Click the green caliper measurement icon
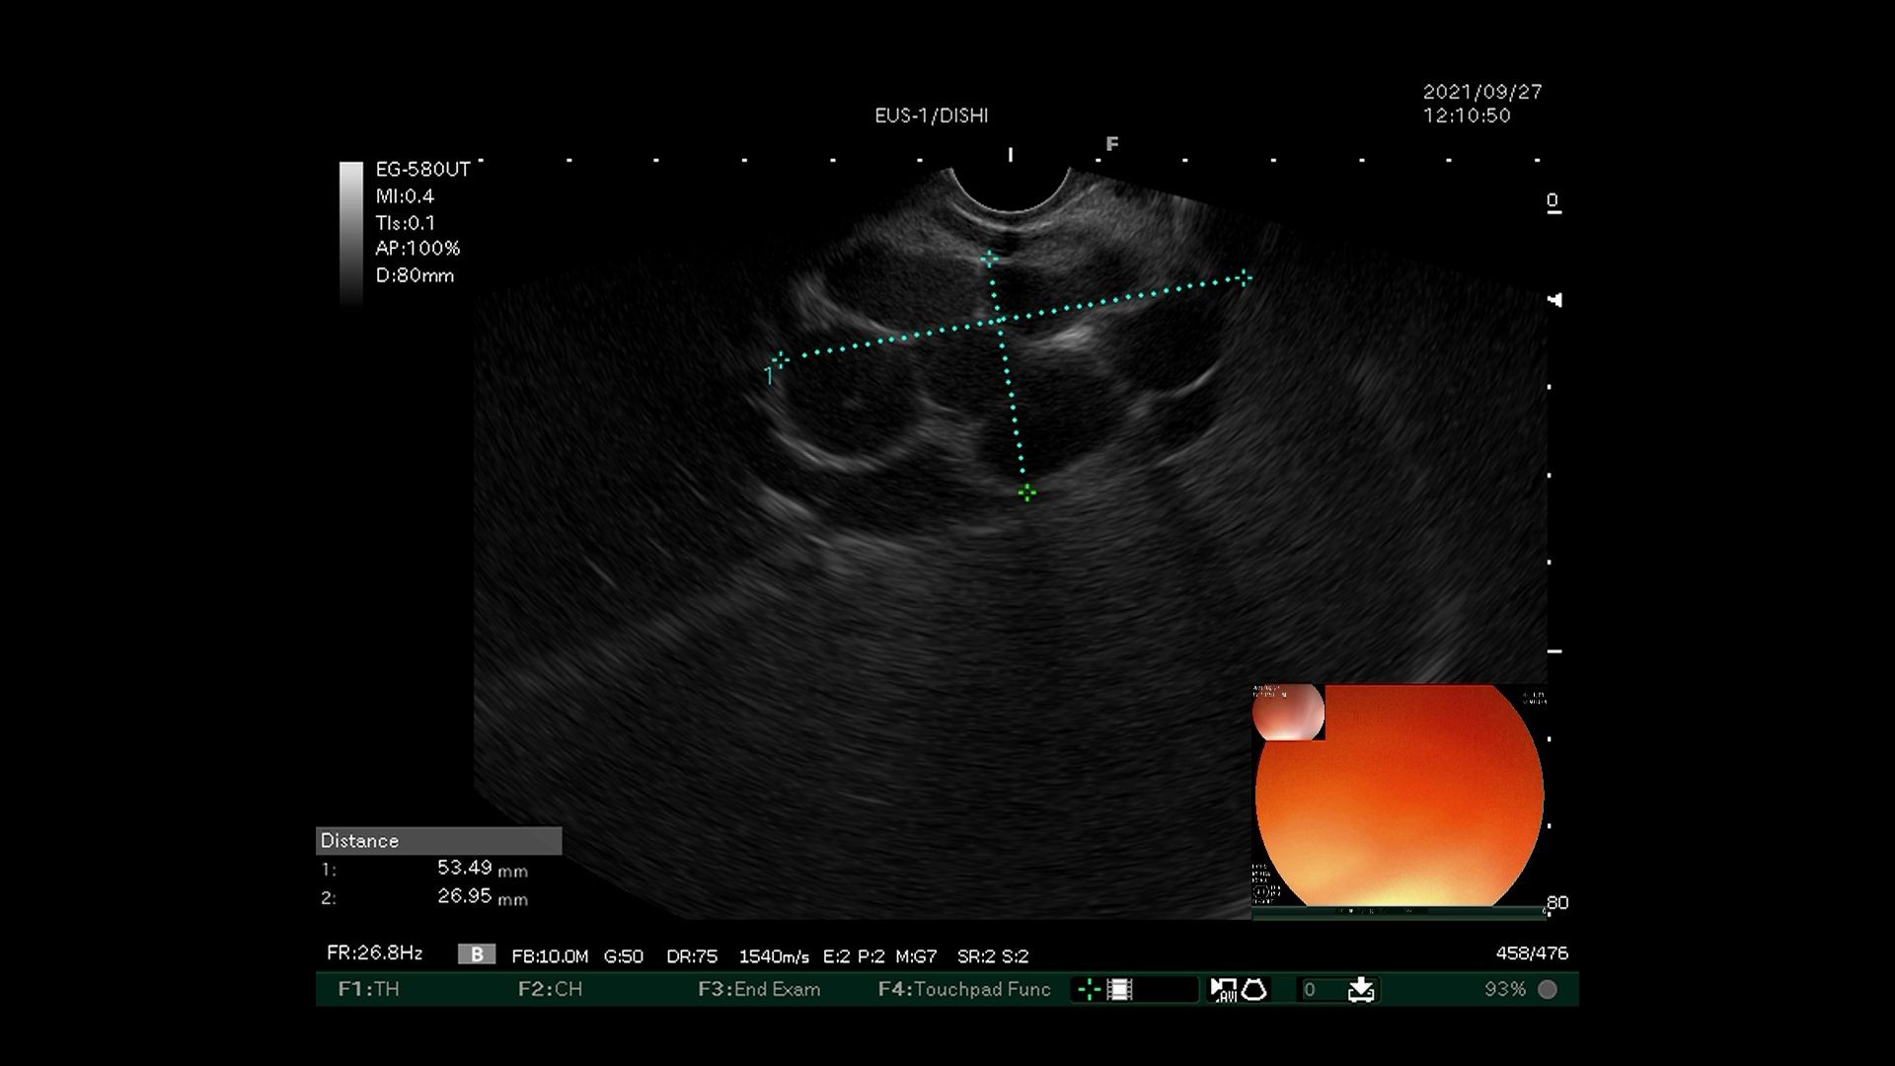The width and height of the screenshot is (1895, 1066). coord(1089,989)
